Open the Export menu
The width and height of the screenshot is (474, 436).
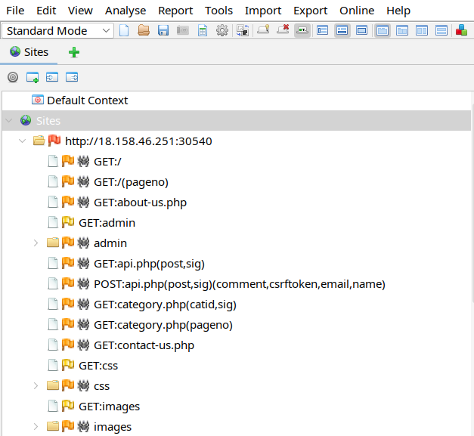point(311,11)
